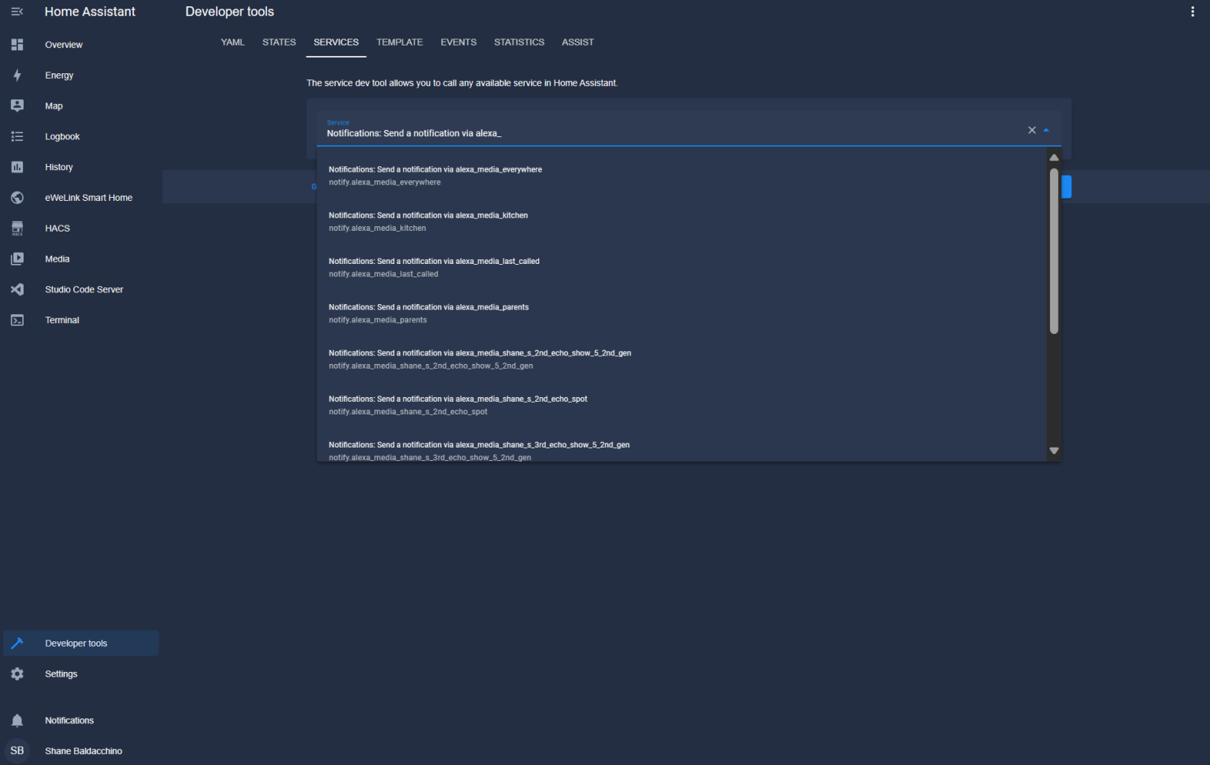Open the Map icon in sidebar
The image size is (1210, 765).
click(17, 106)
